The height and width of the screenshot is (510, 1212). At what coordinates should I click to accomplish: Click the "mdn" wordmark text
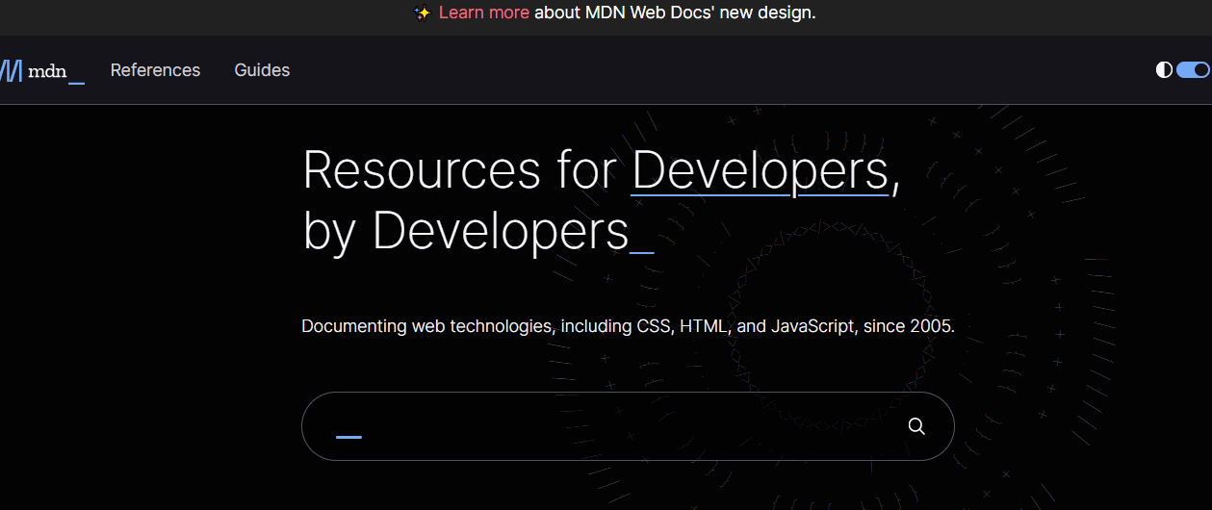(47, 70)
